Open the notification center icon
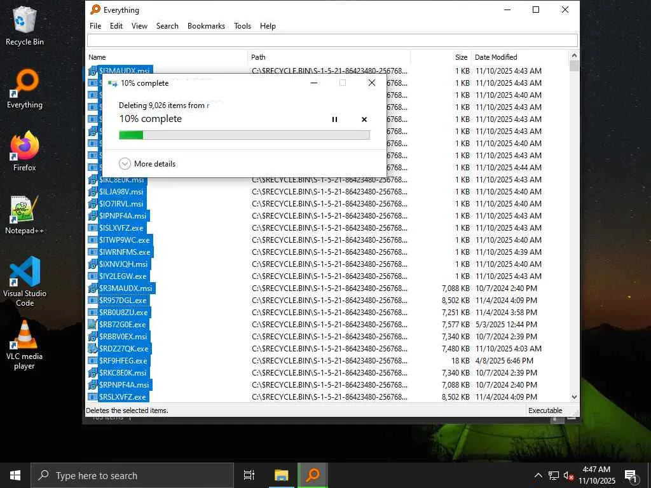 [631, 475]
